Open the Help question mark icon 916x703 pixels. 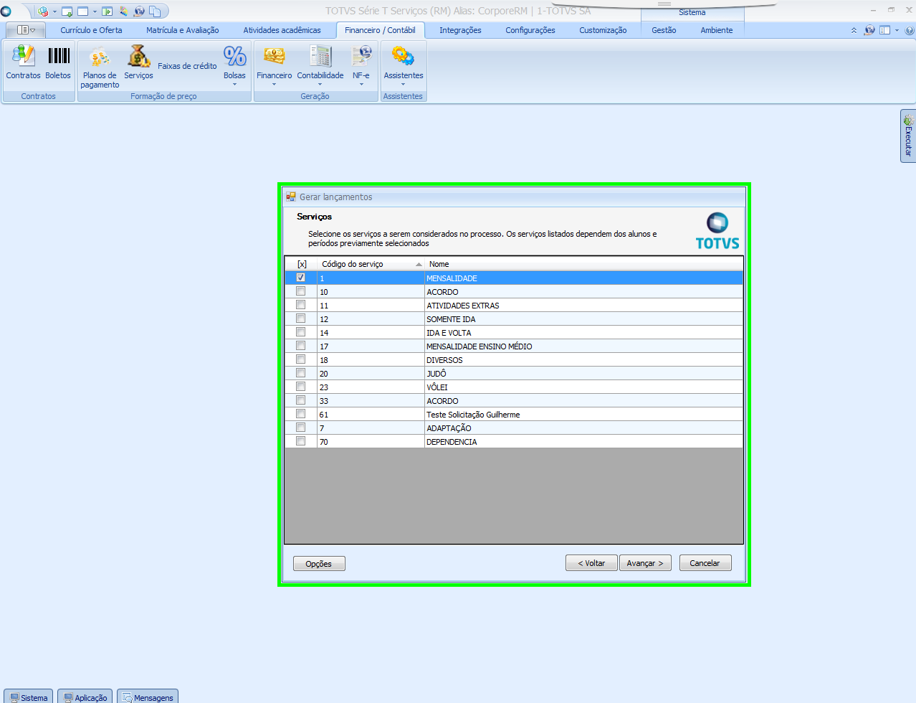910,30
